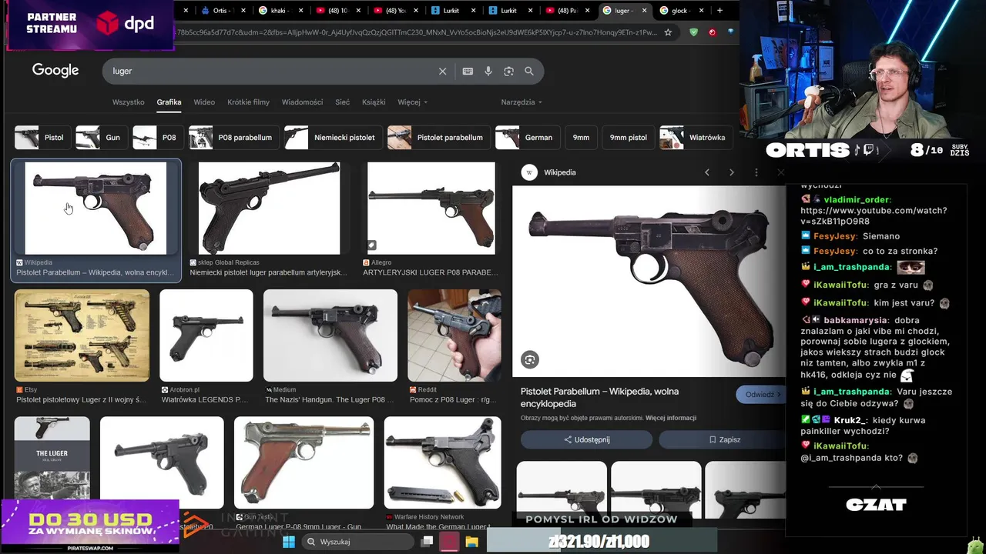Viewport: 986px width, 554px height.
Task: Open the Krótkie filmy results tab
Action: [248, 102]
